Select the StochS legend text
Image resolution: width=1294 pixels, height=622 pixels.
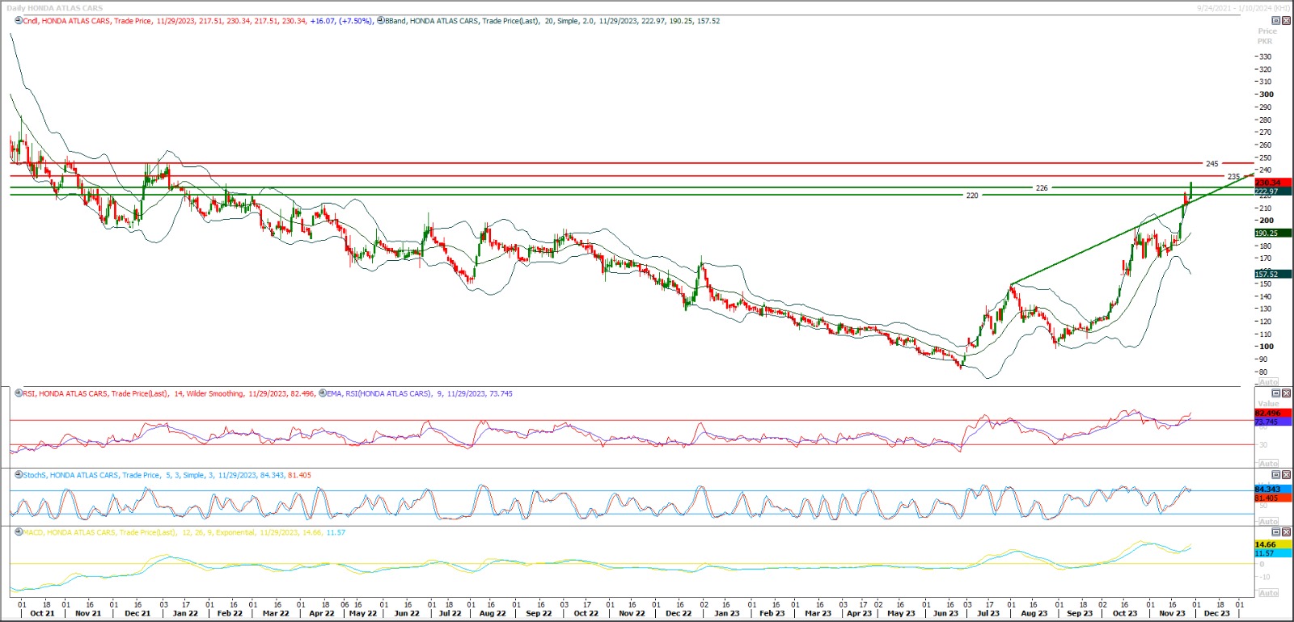tap(167, 475)
